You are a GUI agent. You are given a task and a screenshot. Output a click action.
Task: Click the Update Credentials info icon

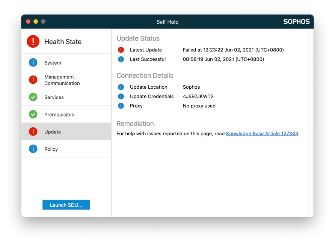pyautogui.click(x=121, y=96)
